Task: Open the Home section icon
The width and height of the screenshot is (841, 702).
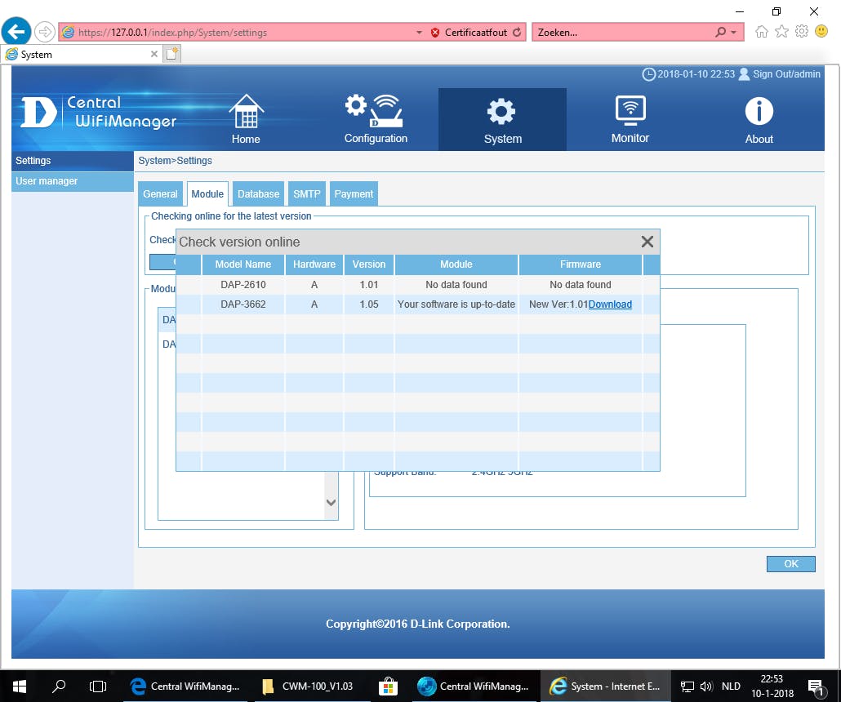Action: 247,112
